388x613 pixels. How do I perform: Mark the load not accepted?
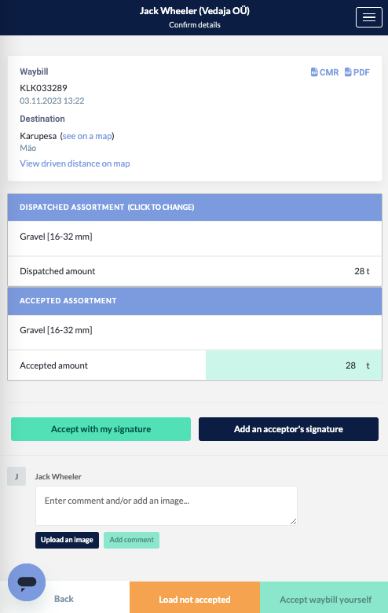coord(195,597)
